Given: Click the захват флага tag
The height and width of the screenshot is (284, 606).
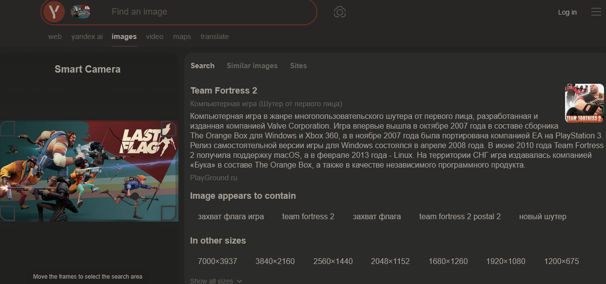Looking at the screenshot, I should point(377,216).
